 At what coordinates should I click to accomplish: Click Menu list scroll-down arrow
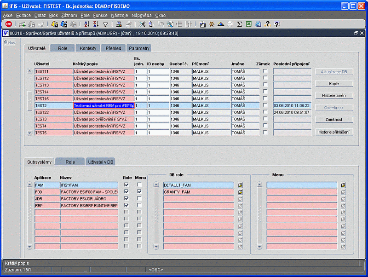(259, 247)
